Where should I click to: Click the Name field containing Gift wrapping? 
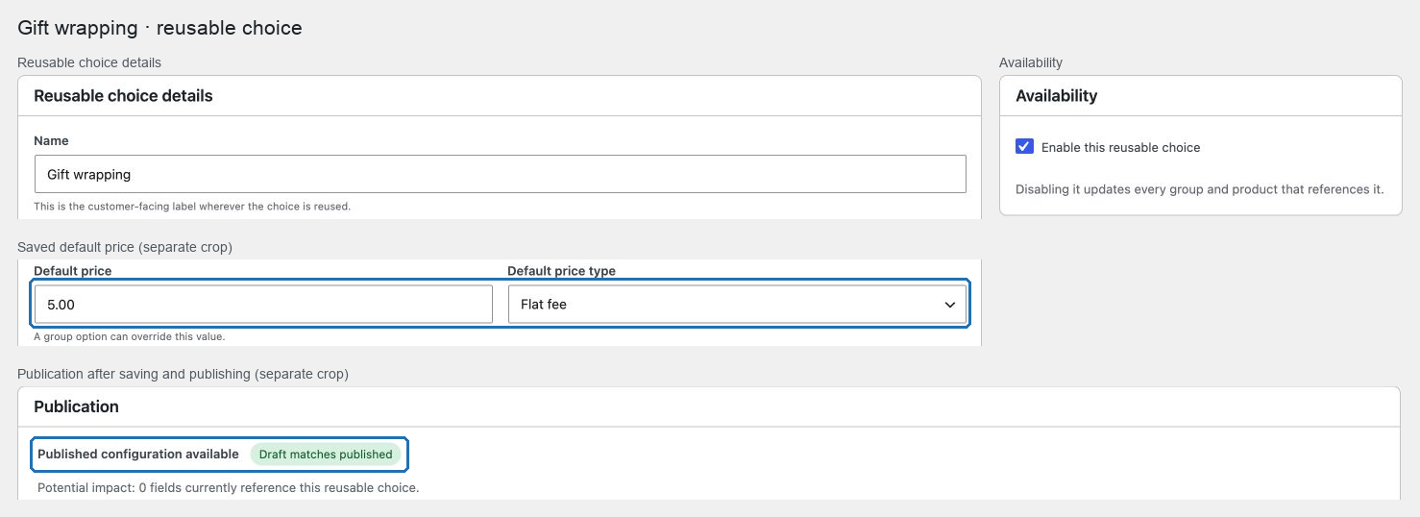tap(500, 174)
